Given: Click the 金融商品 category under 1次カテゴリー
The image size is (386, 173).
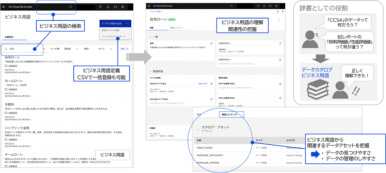Looking at the screenshot, I should tap(222, 49).
